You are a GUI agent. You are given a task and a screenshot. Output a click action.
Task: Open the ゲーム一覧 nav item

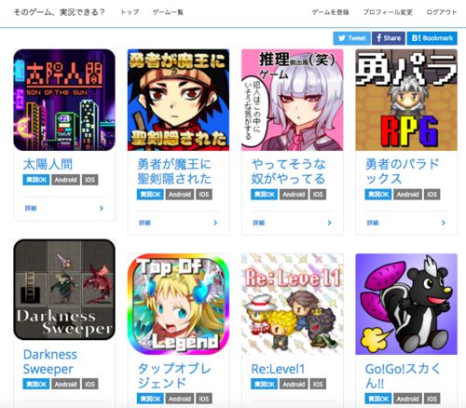coord(168,12)
